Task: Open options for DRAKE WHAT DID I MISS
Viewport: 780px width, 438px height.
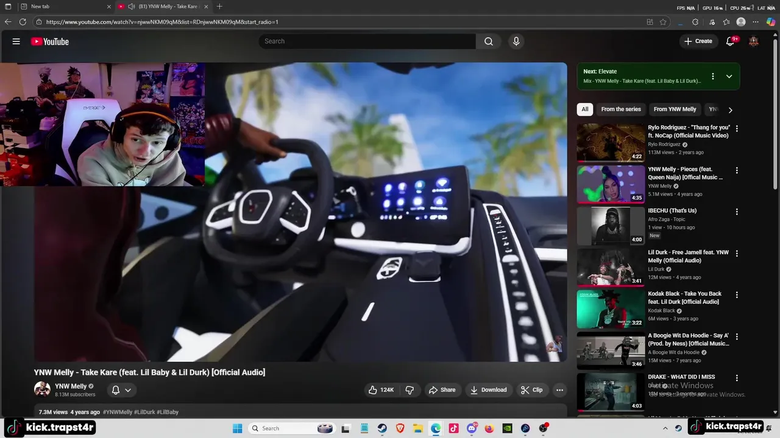Action: [737, 378]
